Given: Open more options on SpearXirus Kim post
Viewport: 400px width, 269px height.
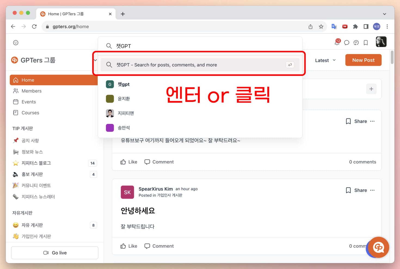Looking at the screenshot, I should pyautogui.click(x=372, y=190).
